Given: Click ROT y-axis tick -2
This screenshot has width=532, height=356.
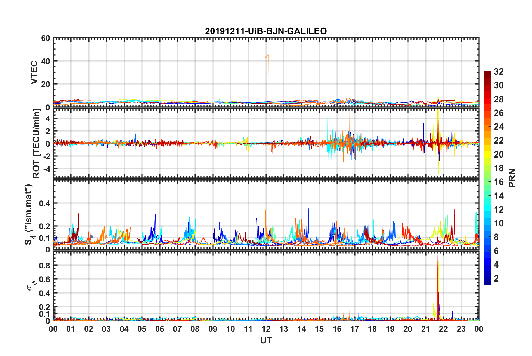Looking at the screenshot, I should click(47, 156).
